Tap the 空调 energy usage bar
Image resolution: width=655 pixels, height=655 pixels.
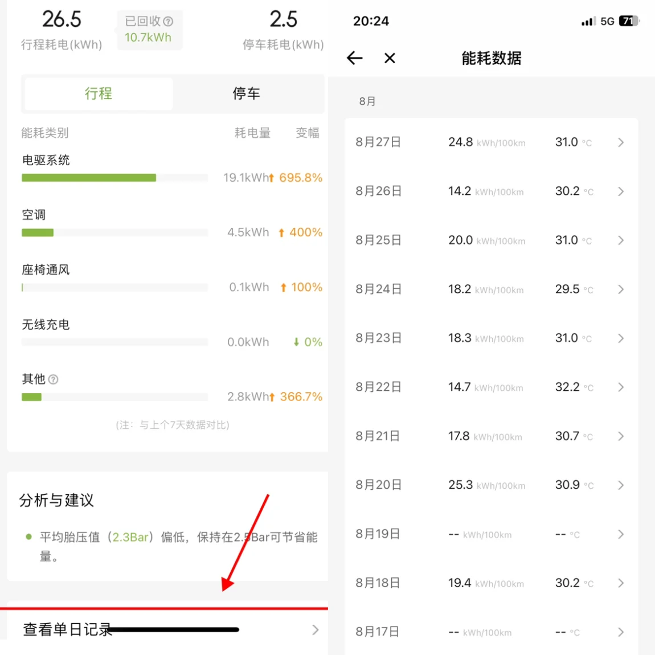click(38, 232)
